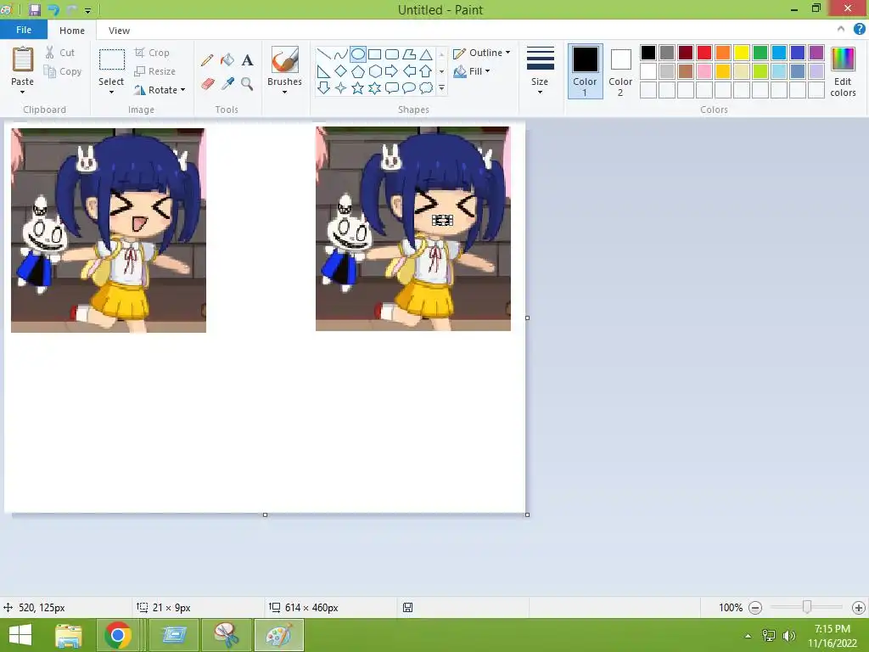This screenshot has height=652, width=869.
Task: Choose the Cloud callout shape
Action: click(426, 87)
